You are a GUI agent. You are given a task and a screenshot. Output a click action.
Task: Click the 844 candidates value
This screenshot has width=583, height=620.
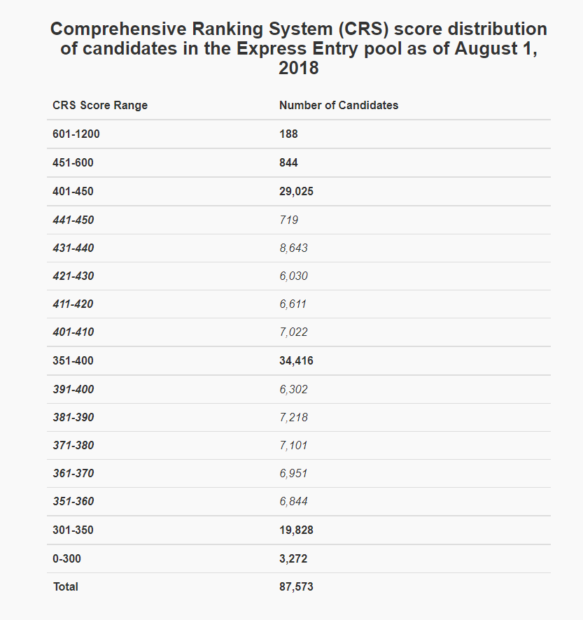pyautogui.click(x=288, y=162)
